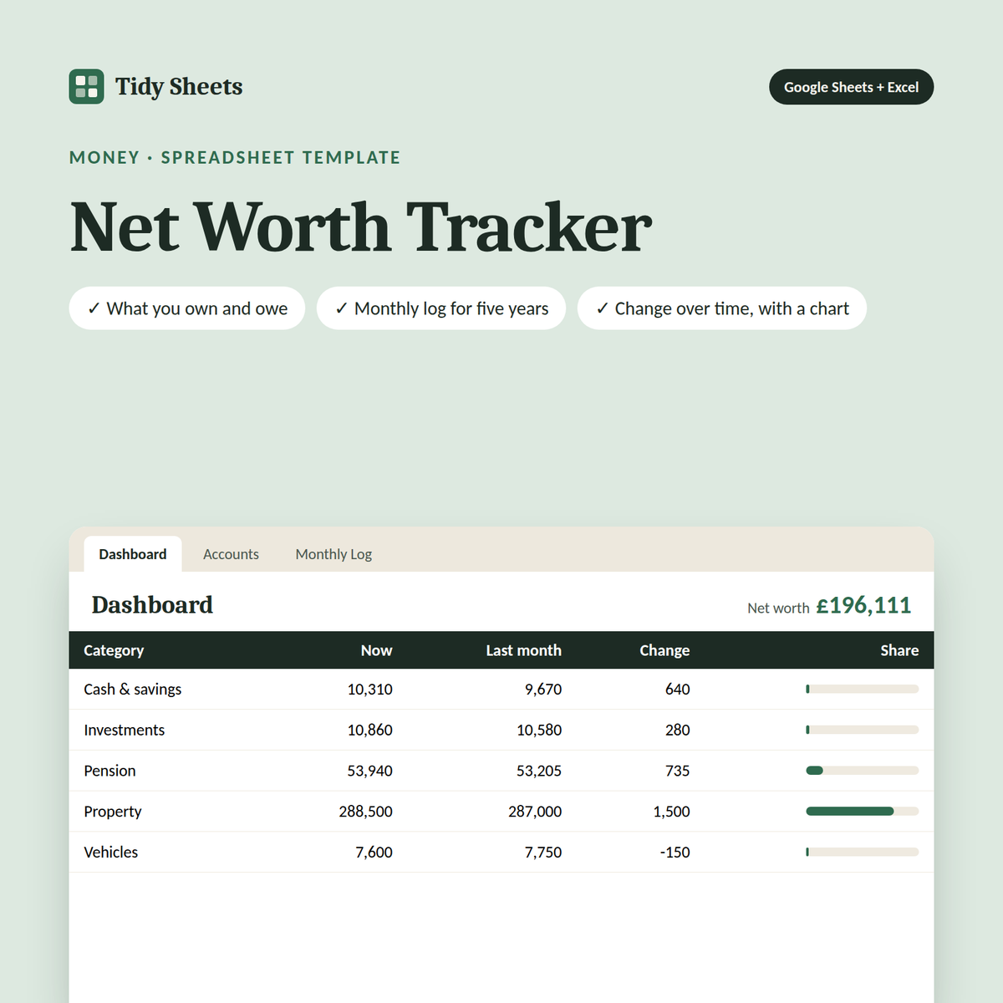Click the Share column header

coord(899,650)
